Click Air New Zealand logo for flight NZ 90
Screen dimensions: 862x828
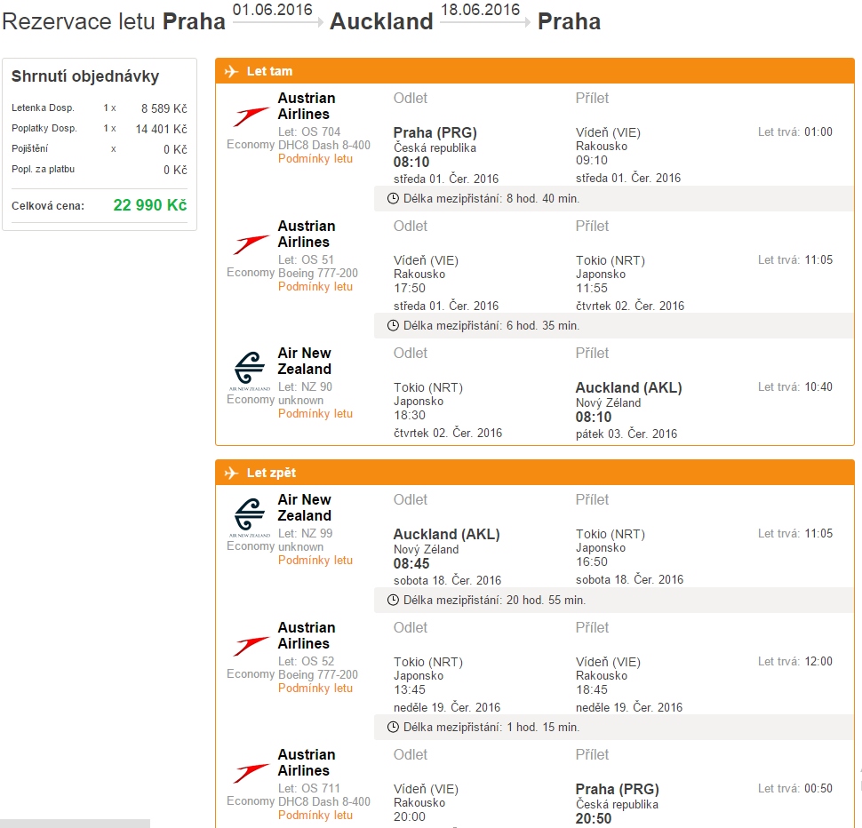click(250, 370)
